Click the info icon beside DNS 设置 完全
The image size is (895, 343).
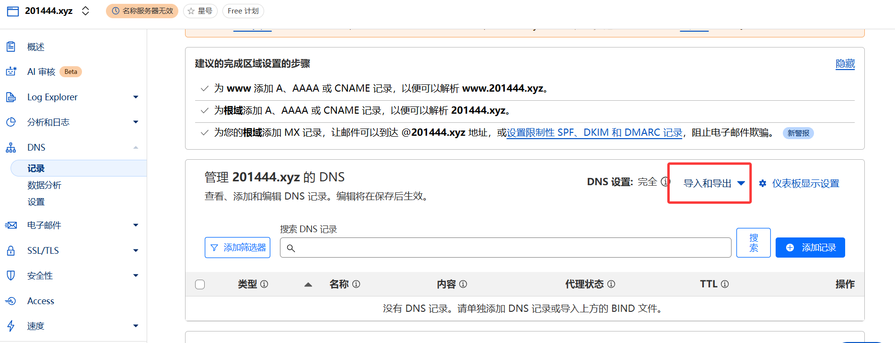click(665, 182)
